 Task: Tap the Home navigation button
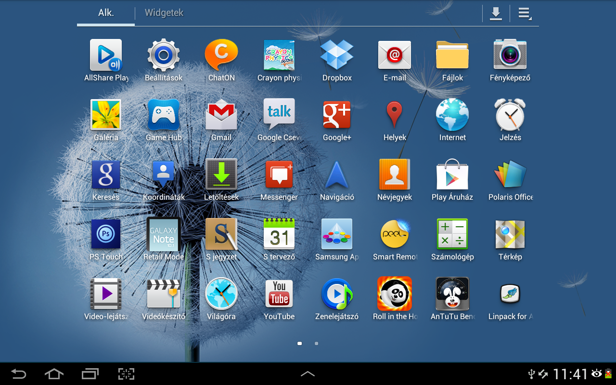[54, 374]
